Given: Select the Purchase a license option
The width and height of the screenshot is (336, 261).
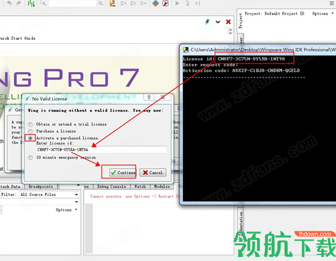Looking at the screenshot, I should tap(30, 131).
